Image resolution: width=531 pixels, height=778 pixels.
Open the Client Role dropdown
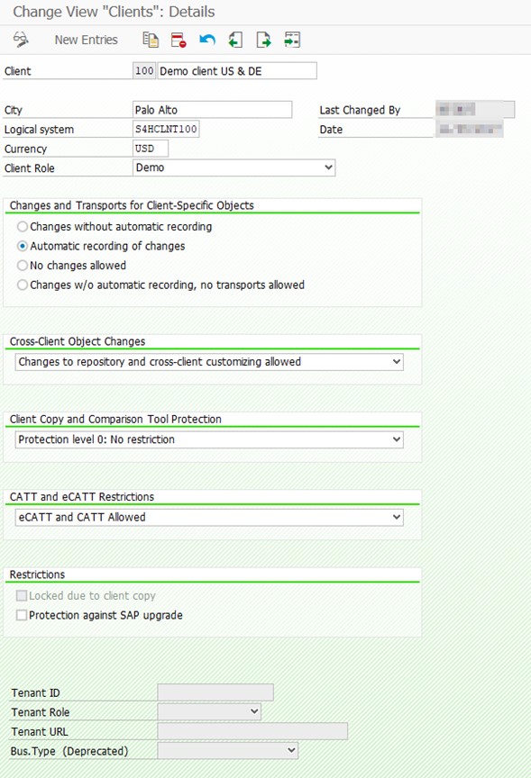point(234,167)
